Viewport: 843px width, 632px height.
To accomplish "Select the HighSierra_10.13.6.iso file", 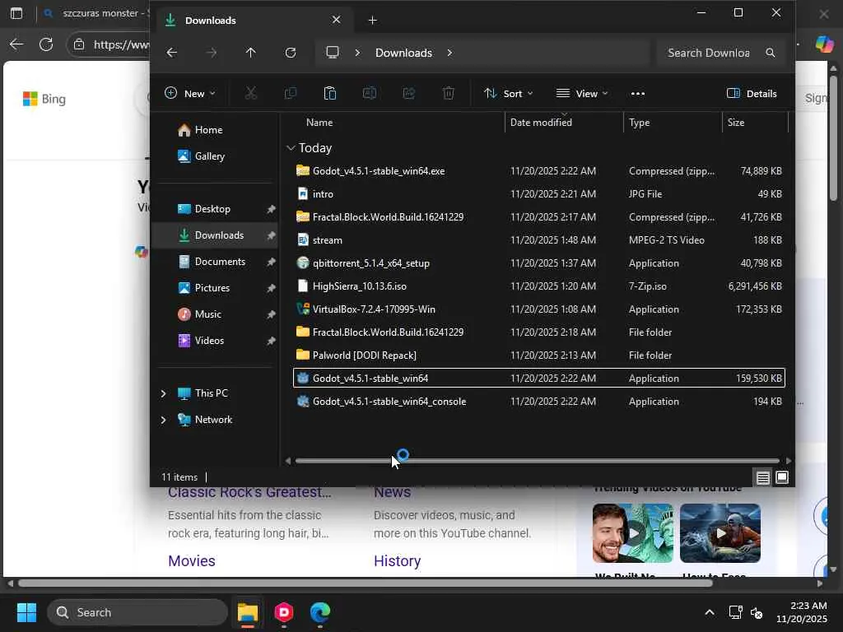I will [x=359, y=286].
